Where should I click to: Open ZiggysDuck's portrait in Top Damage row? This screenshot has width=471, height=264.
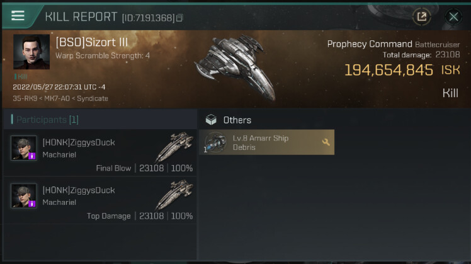click(x=23, y=196)
